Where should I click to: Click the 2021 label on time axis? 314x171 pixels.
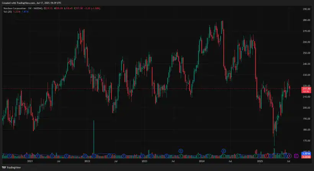tap(29, 161)
